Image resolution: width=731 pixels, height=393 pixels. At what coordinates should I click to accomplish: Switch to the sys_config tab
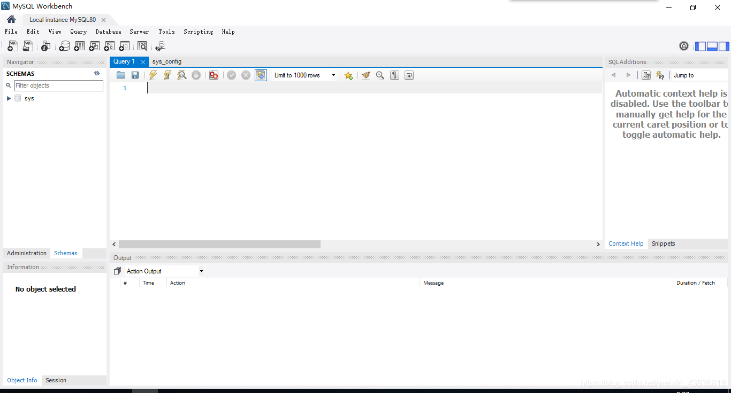pos(167,61)
